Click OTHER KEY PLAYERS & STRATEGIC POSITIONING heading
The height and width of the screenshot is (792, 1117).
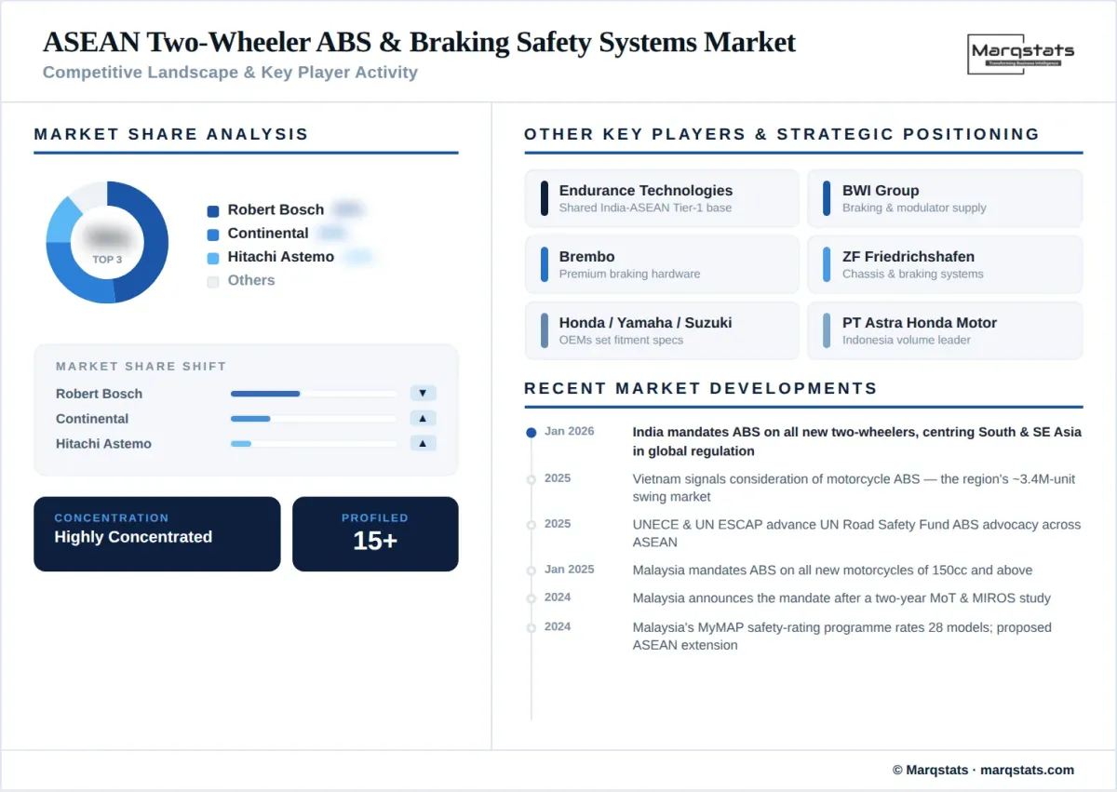coord(782,134)
